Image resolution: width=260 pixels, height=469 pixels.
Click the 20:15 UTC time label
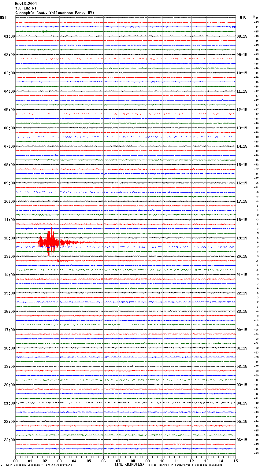pyautogui.click(x=242, y=257)
